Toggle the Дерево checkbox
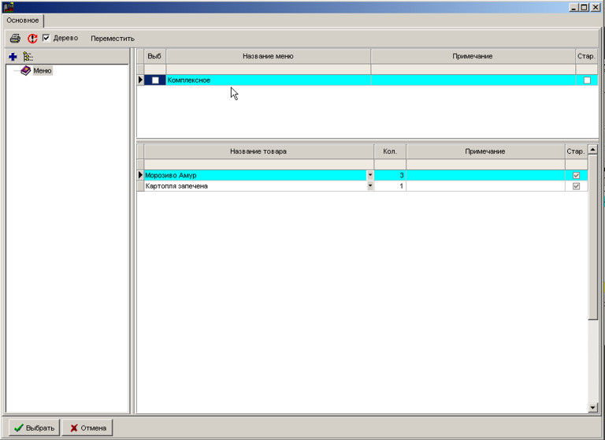This screenshot has width=605, height=440. click(x=46, y=38)
